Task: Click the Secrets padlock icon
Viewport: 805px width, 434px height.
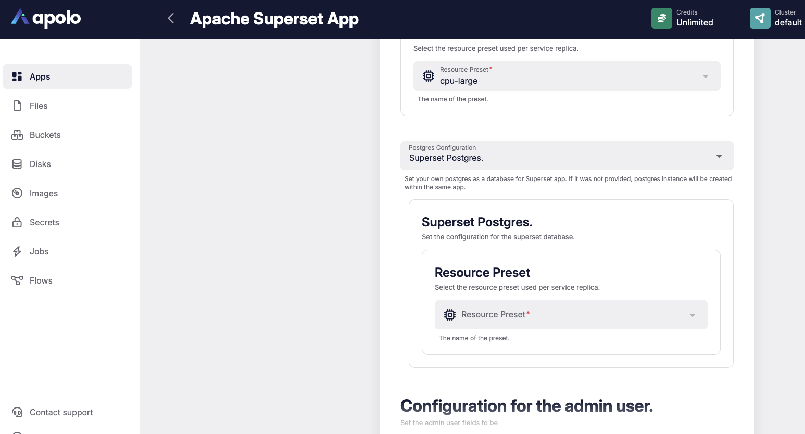Action: (17, 222)
